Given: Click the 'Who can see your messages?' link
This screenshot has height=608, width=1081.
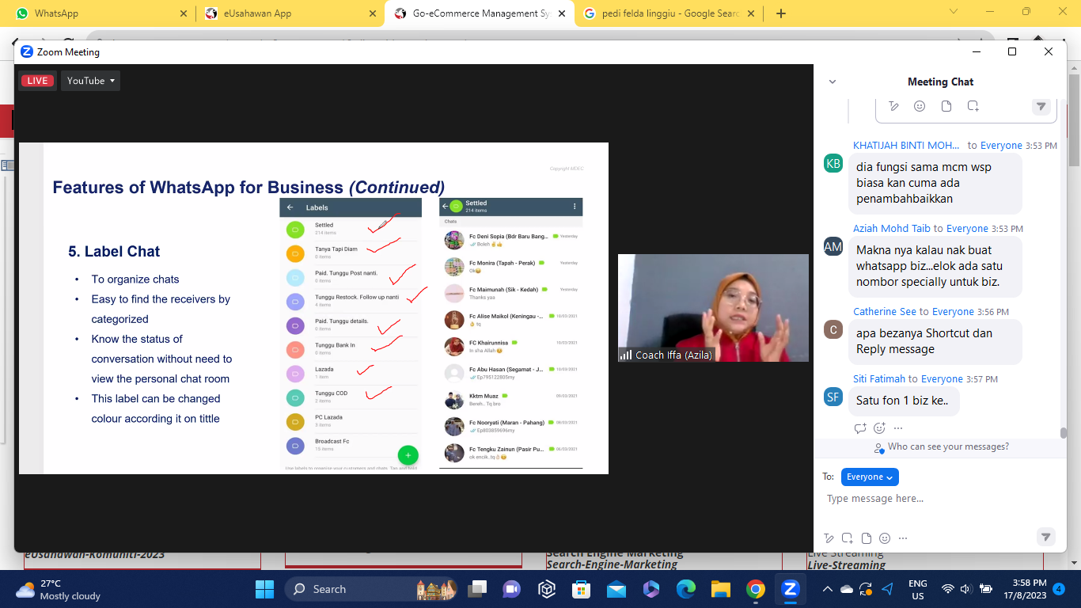Looking at the screenshot, I should 947,447.
